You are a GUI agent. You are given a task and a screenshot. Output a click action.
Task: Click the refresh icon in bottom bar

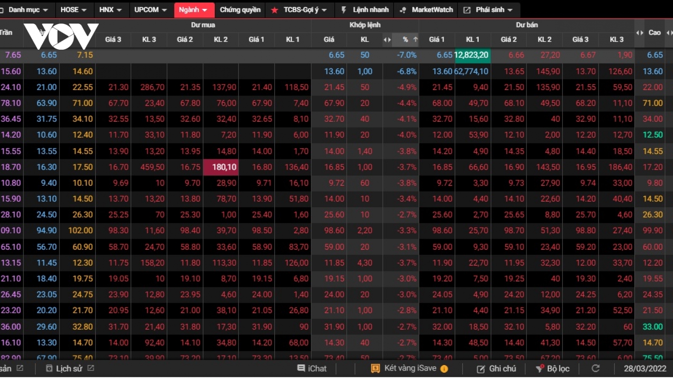[596, 368]
